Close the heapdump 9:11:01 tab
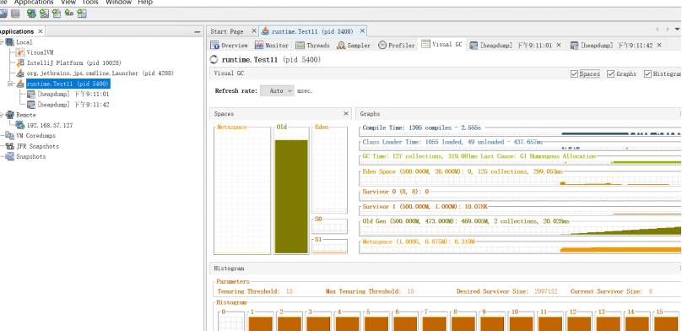This screenshot has height=331, width=682. (x=559, y=45)
